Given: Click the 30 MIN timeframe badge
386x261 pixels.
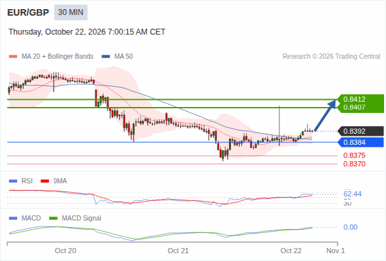Looking at the screenshot, I should [71, 12].
